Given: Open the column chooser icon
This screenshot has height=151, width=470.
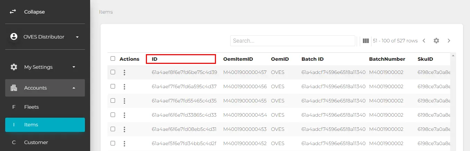Looking at the screenshot, I should coord(366,41).
